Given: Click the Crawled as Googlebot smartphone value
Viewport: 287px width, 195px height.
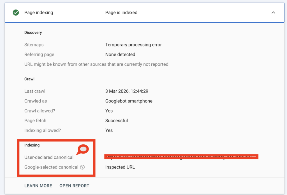Looking at the screenshot, I should (x=129, y=101).
